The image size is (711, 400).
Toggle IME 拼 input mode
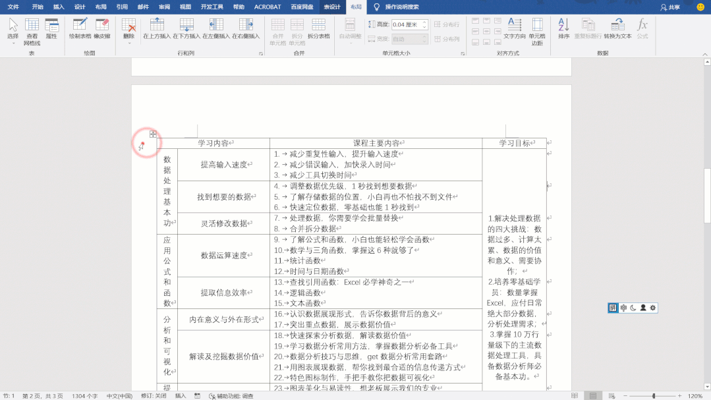click(x=613, y=308)
